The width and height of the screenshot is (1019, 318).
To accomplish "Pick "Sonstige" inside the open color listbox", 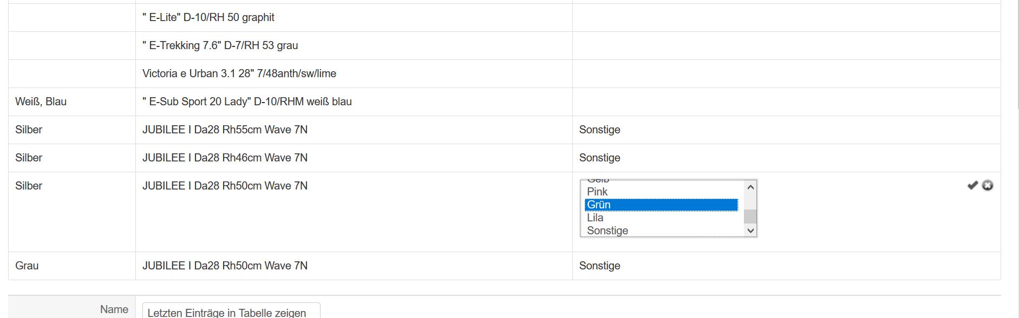I will click(x=608, y=231).
